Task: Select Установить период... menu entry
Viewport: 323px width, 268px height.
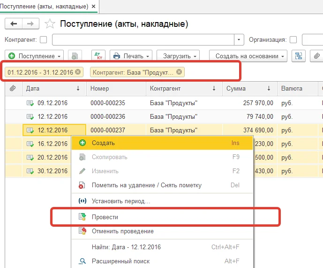Action: click(162, 201)
